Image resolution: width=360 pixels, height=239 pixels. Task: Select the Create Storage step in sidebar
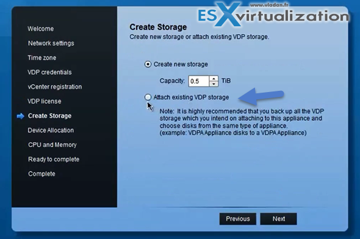(x=49, y=116)
